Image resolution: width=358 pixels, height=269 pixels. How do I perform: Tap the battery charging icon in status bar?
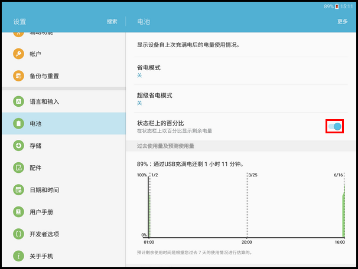pyautogui.click(x=337, y=6)
